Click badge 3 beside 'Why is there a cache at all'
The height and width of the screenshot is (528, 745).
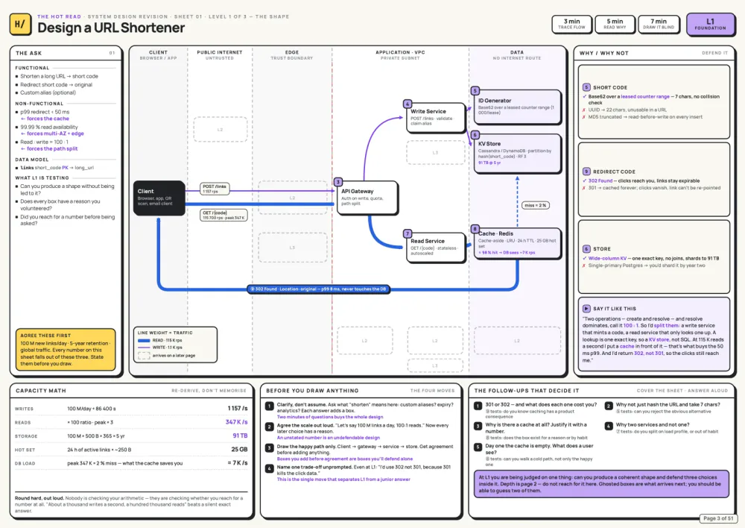[x=478, y=427]
